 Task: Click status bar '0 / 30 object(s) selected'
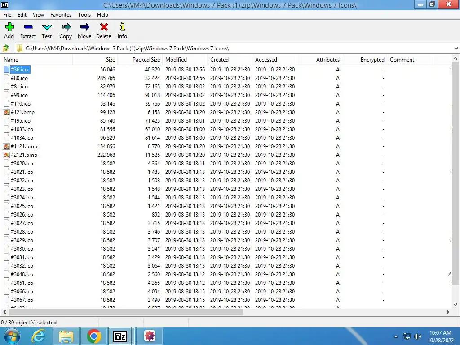(29, 323)
